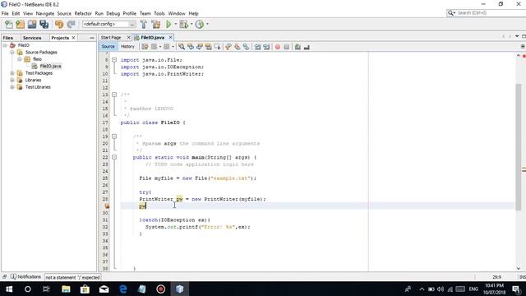Image resolution: width=526 pixels, height=296 pixels.
Task: Build the project with the hammer icon
Action: pyautogui.click(x=144, y=24)
